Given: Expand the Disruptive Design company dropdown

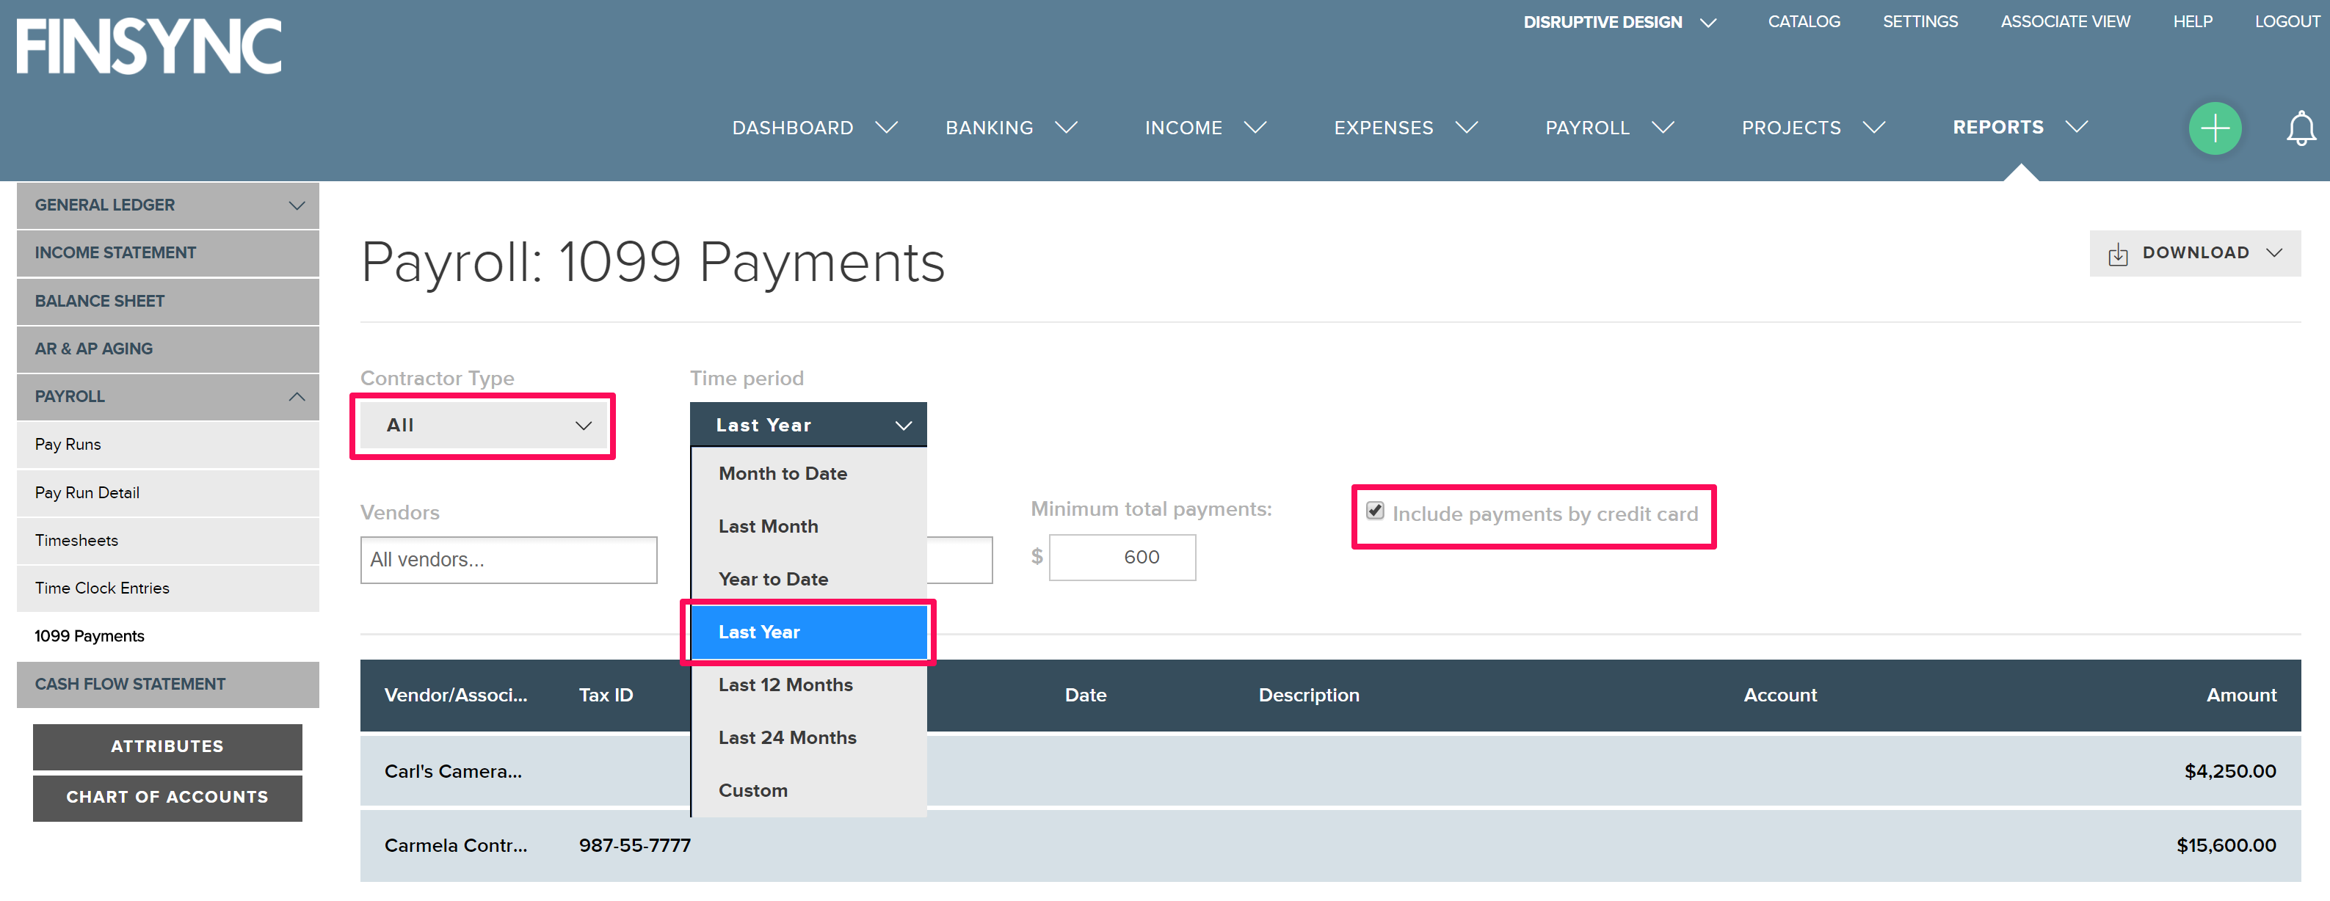Looking at the screenshot, I should (x=1707, y=23).
